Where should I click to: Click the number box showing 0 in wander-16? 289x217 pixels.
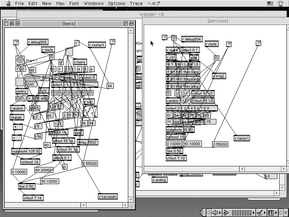[271, 176]
